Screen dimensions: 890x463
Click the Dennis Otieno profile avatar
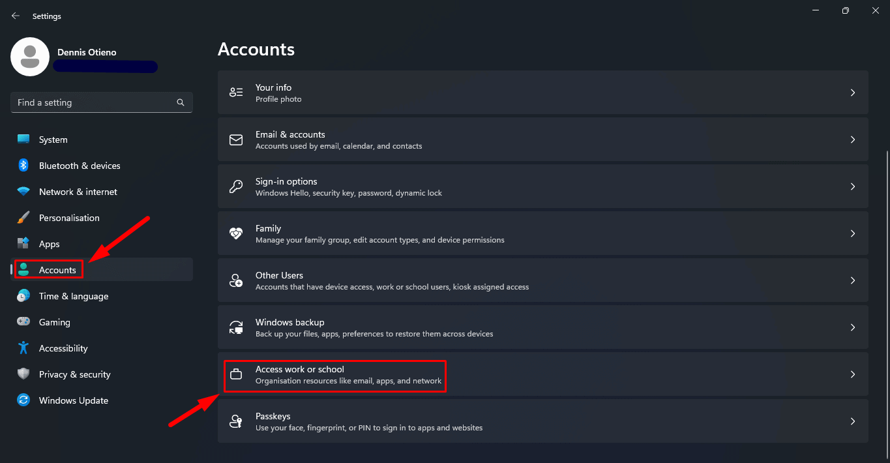[30, 57]
